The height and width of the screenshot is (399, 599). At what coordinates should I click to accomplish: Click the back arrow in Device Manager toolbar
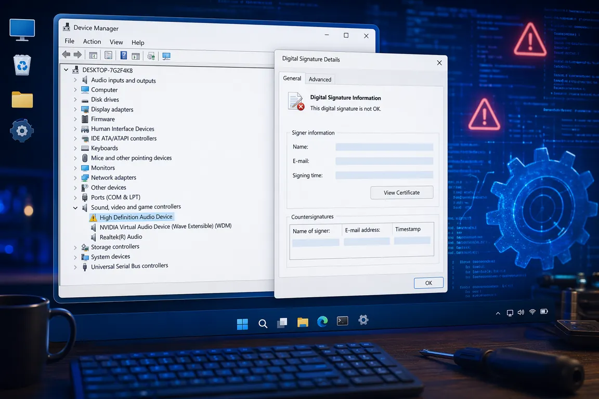[x=66, y=55]
